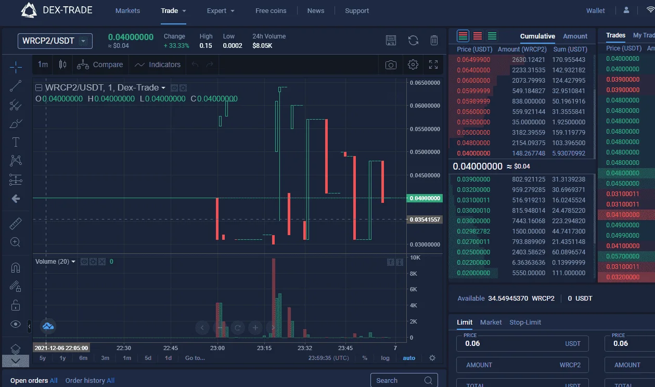Open the Wallet link
Viewport: 655px width, 387px height.
point(596,10)
